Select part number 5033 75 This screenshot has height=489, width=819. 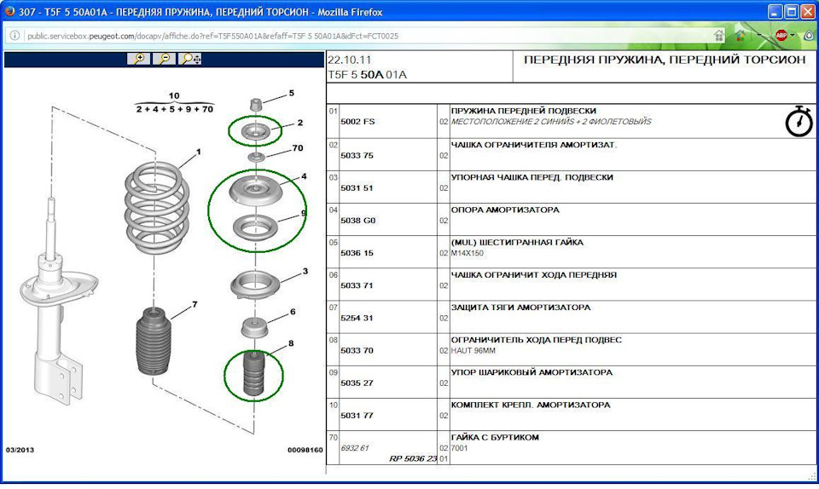pos(357,155)
